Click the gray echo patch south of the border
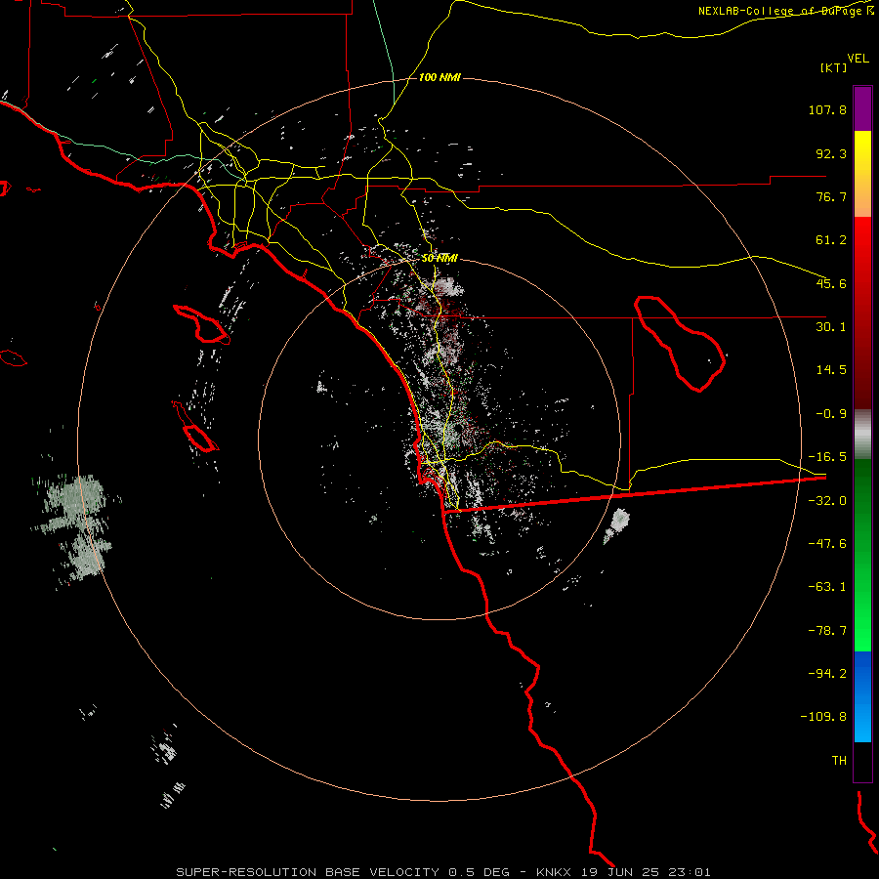The image size is (879, 879). point(618,524)
